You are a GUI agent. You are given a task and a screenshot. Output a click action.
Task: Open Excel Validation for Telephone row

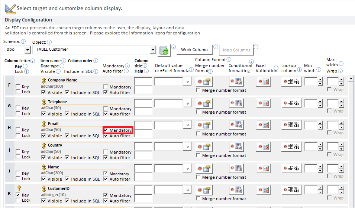pyautogui.click(x=264, y=103)
